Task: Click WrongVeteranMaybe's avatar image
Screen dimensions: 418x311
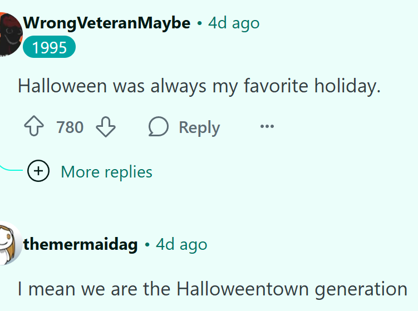Action: point(10,34)
